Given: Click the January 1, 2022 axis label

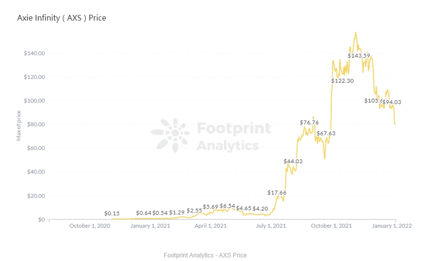Looking at the screenshot, I should (x=391, y=226).
